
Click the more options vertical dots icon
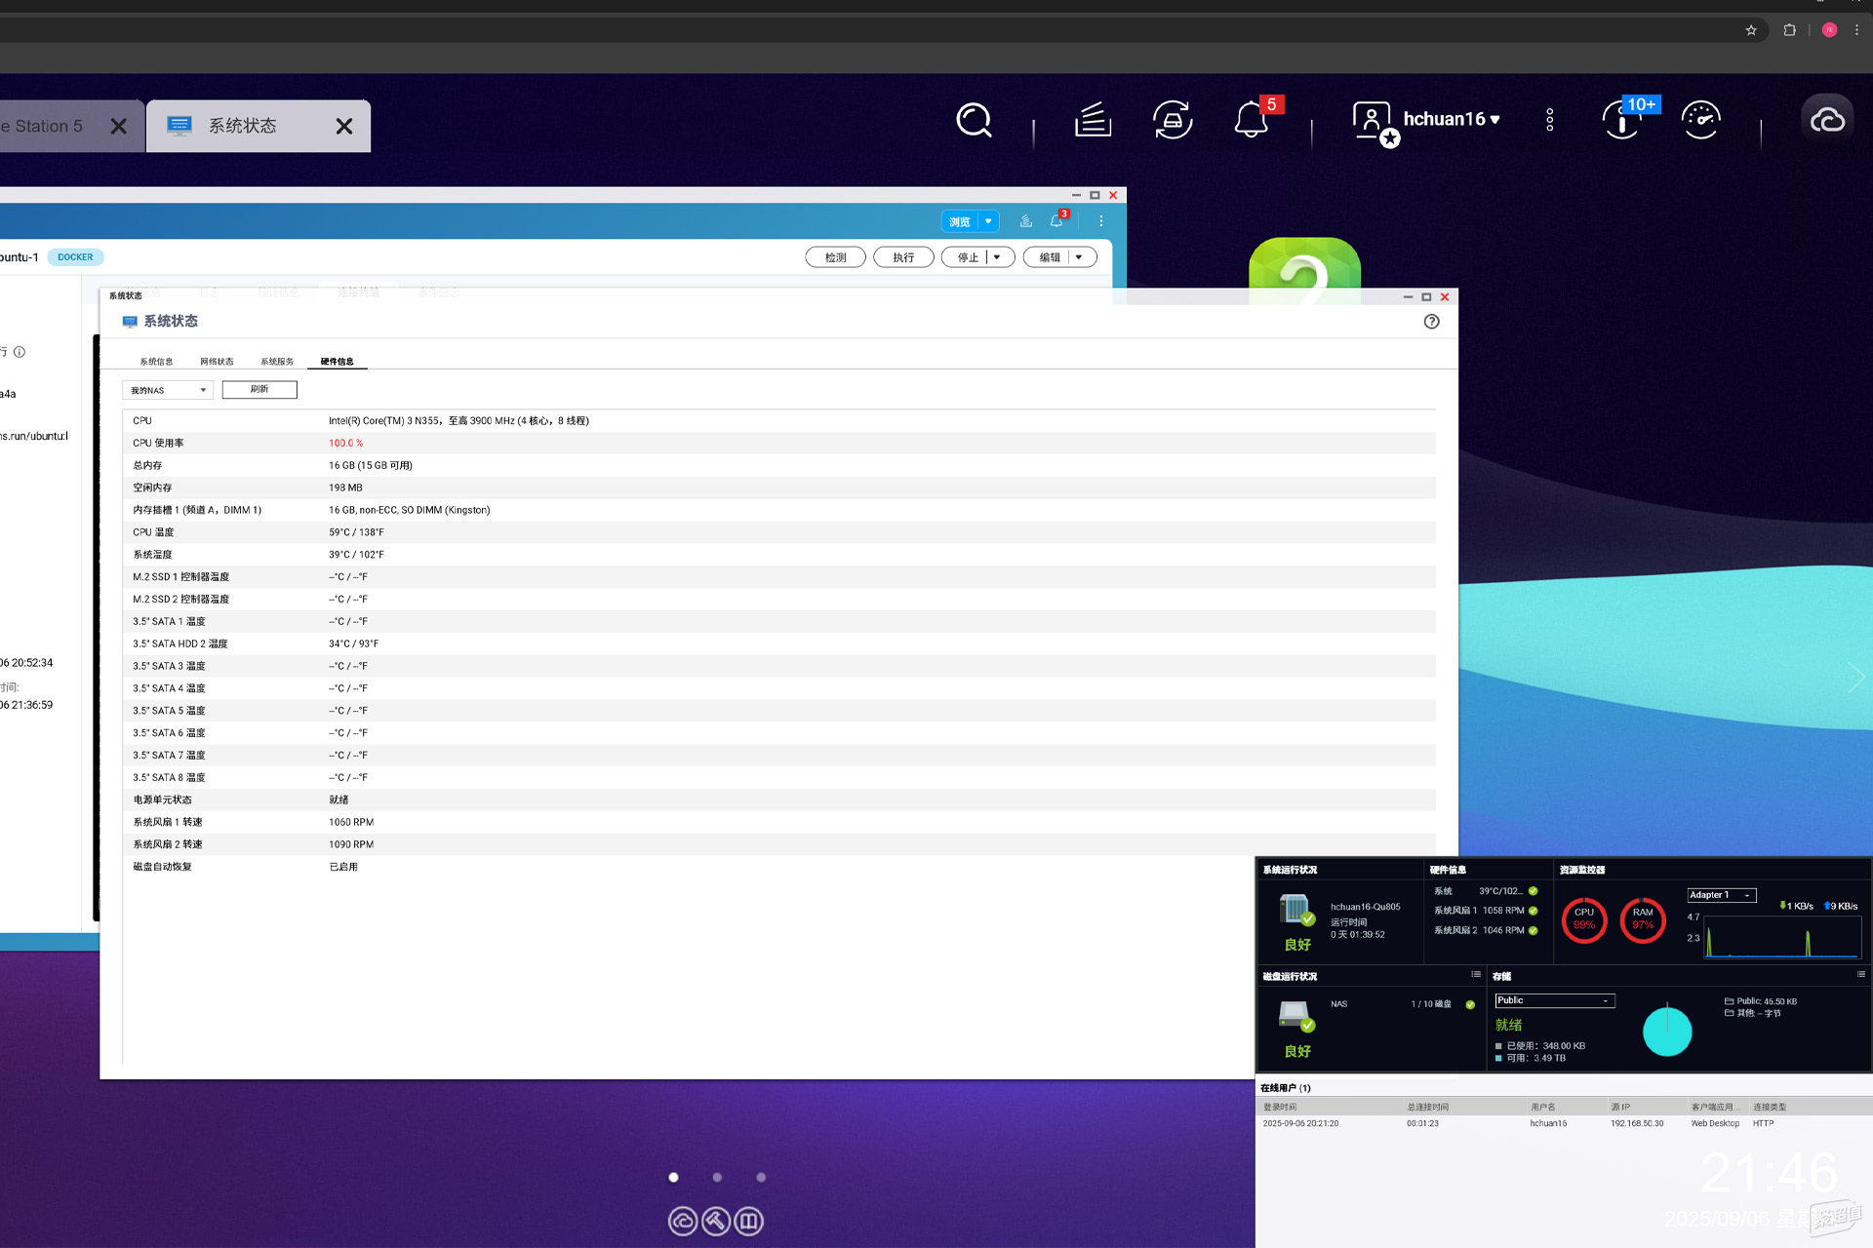pos(1550,120)
